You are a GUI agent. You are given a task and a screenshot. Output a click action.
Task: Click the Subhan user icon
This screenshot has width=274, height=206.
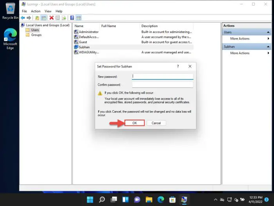[x=76, y=47]
